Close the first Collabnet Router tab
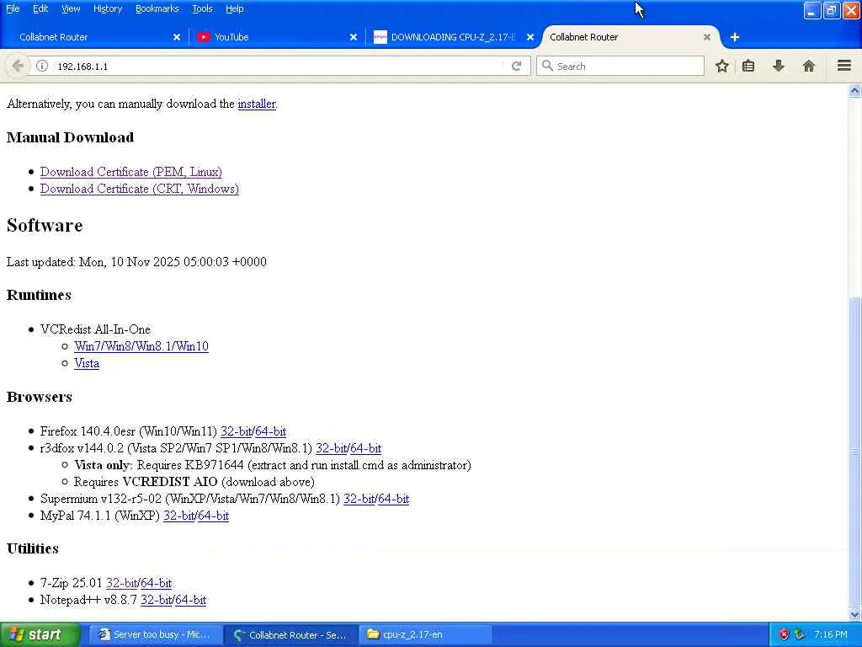This screenshot has height=647, width=862. [177, 37]
